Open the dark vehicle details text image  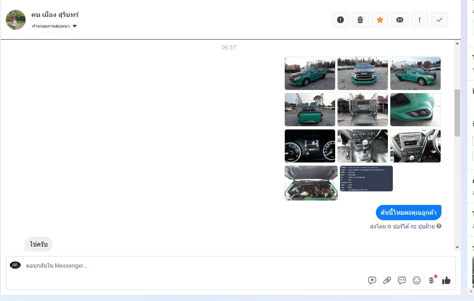pyautogui.click(x=366, y=179)
